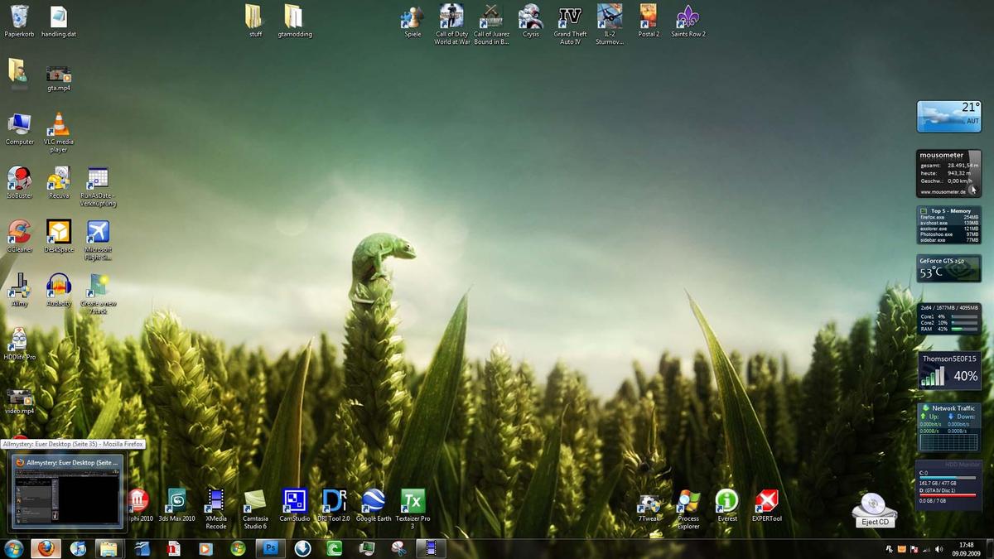Open the Everest desktop shortcut

click(726, 501)
